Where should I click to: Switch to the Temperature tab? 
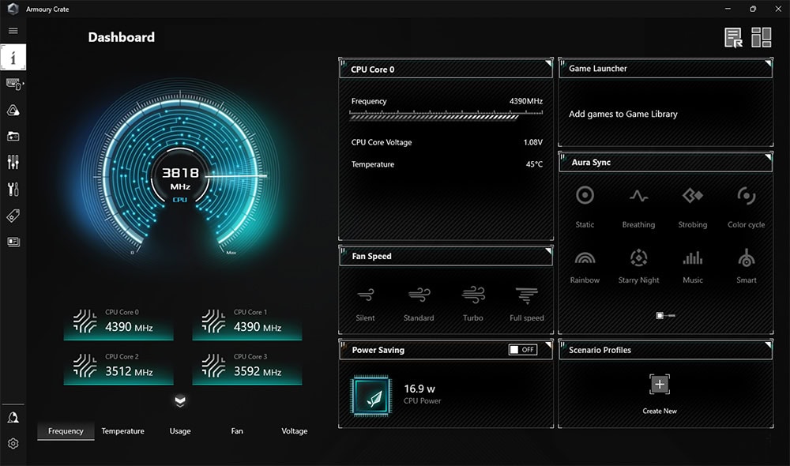coord(122,431)
